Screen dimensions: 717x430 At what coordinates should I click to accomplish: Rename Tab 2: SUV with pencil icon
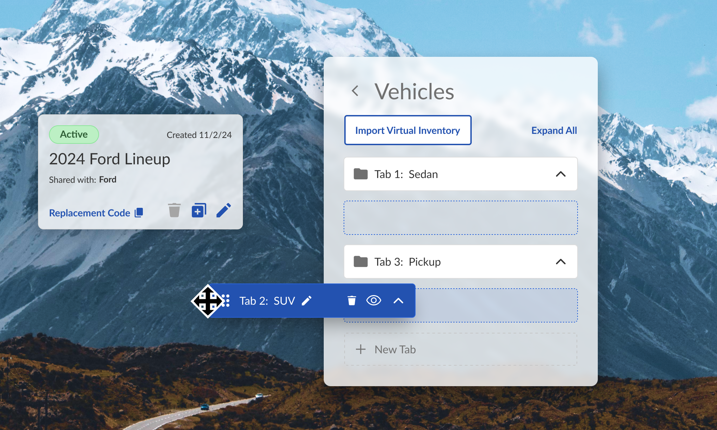[307, 301]
